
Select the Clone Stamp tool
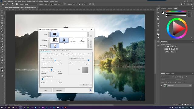(x=2, y=34)
